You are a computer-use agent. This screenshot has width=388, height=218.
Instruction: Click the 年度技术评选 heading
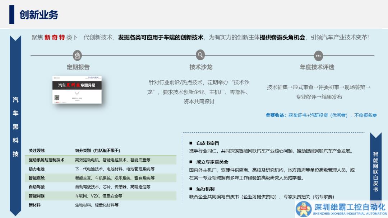coord(317,67)
